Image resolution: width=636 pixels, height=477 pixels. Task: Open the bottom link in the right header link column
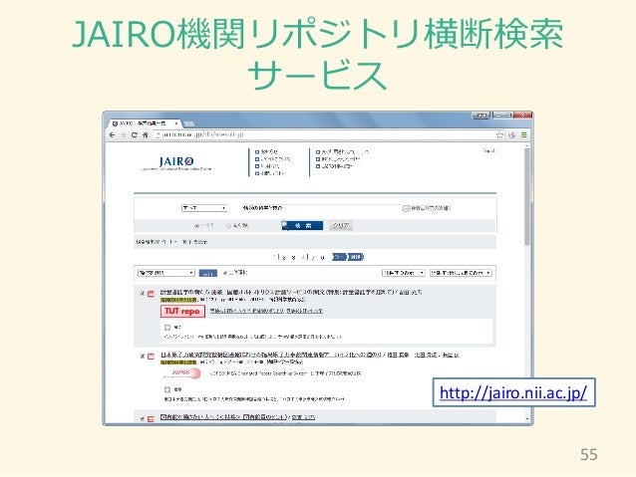(x=334, y=166)
